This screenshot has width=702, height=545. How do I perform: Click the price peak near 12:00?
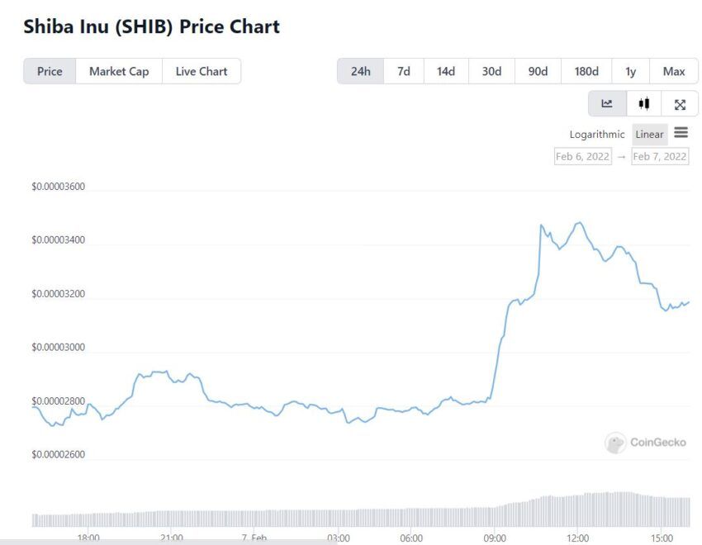(x=580, y=222)
